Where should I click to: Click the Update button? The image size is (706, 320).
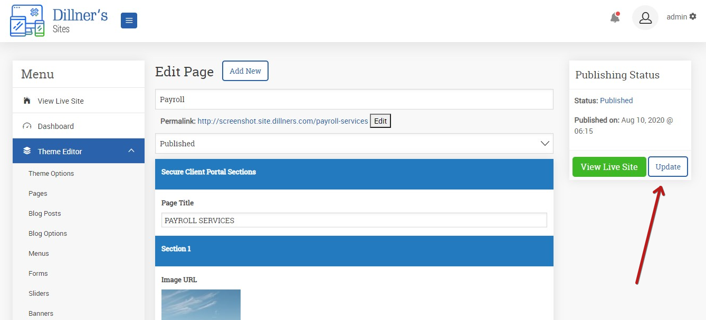tap(668, 167)
